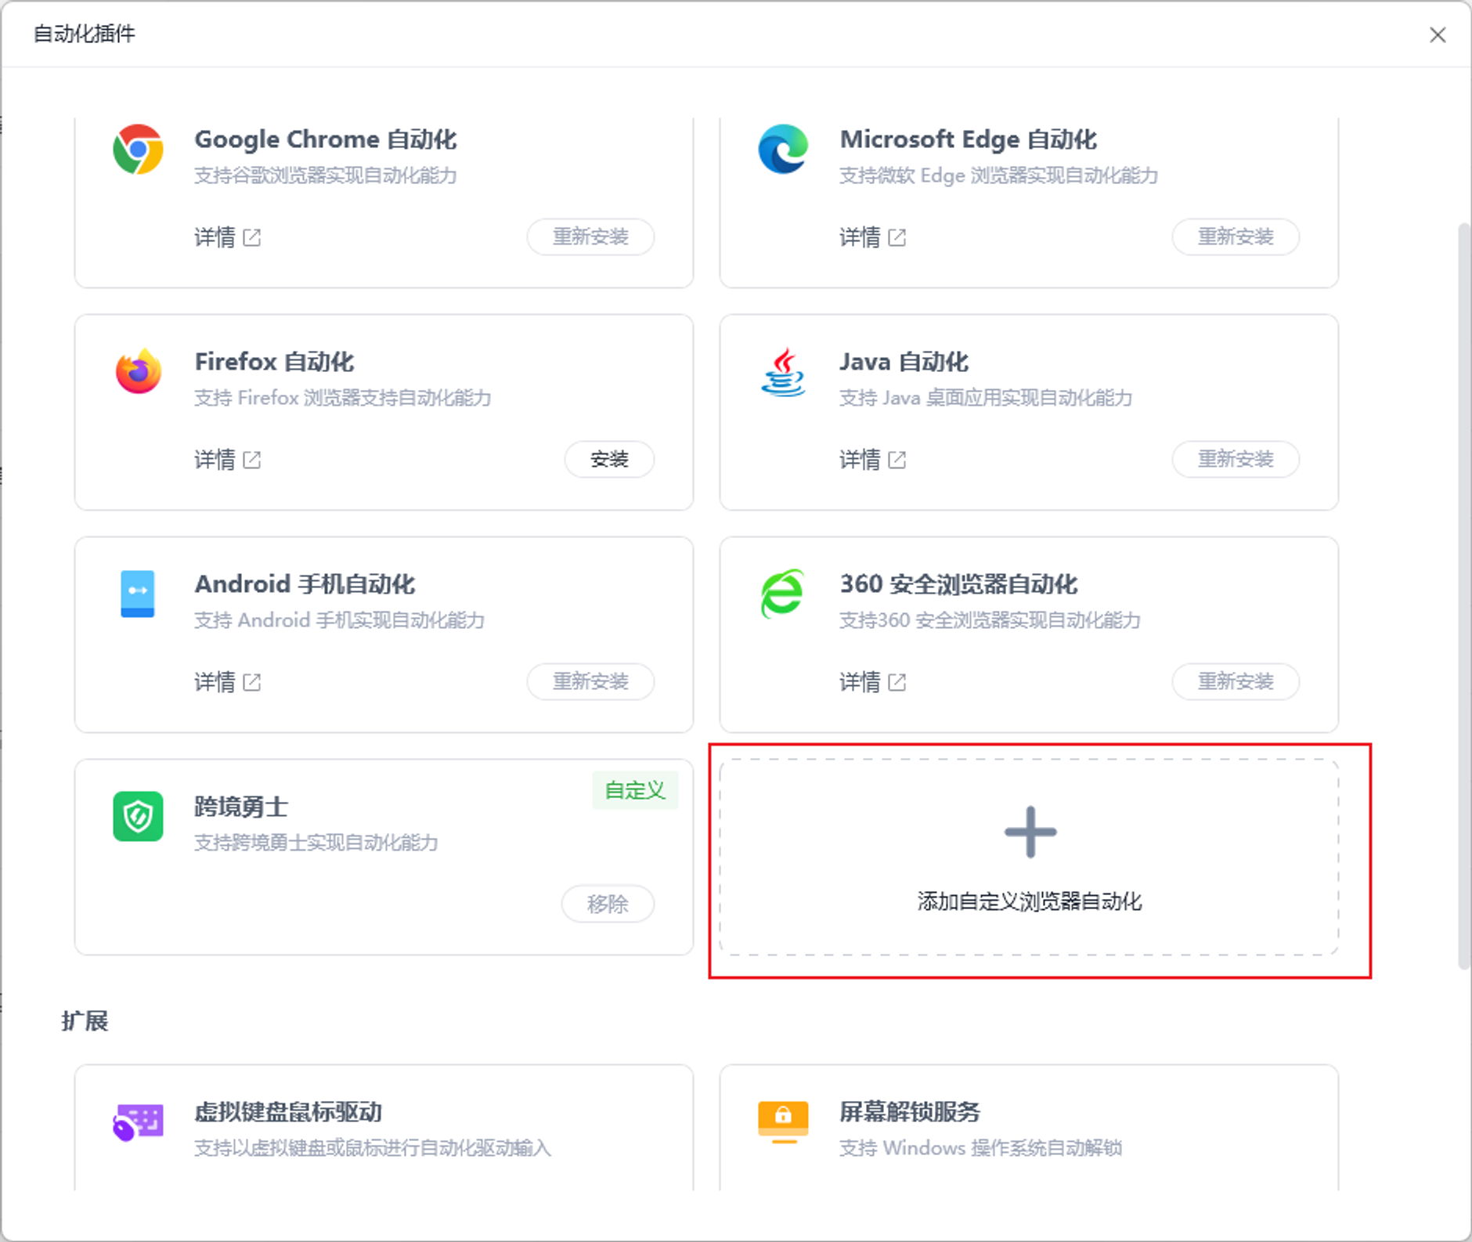Select the 虚拟键盘鼠标驱动 title

288,1112
